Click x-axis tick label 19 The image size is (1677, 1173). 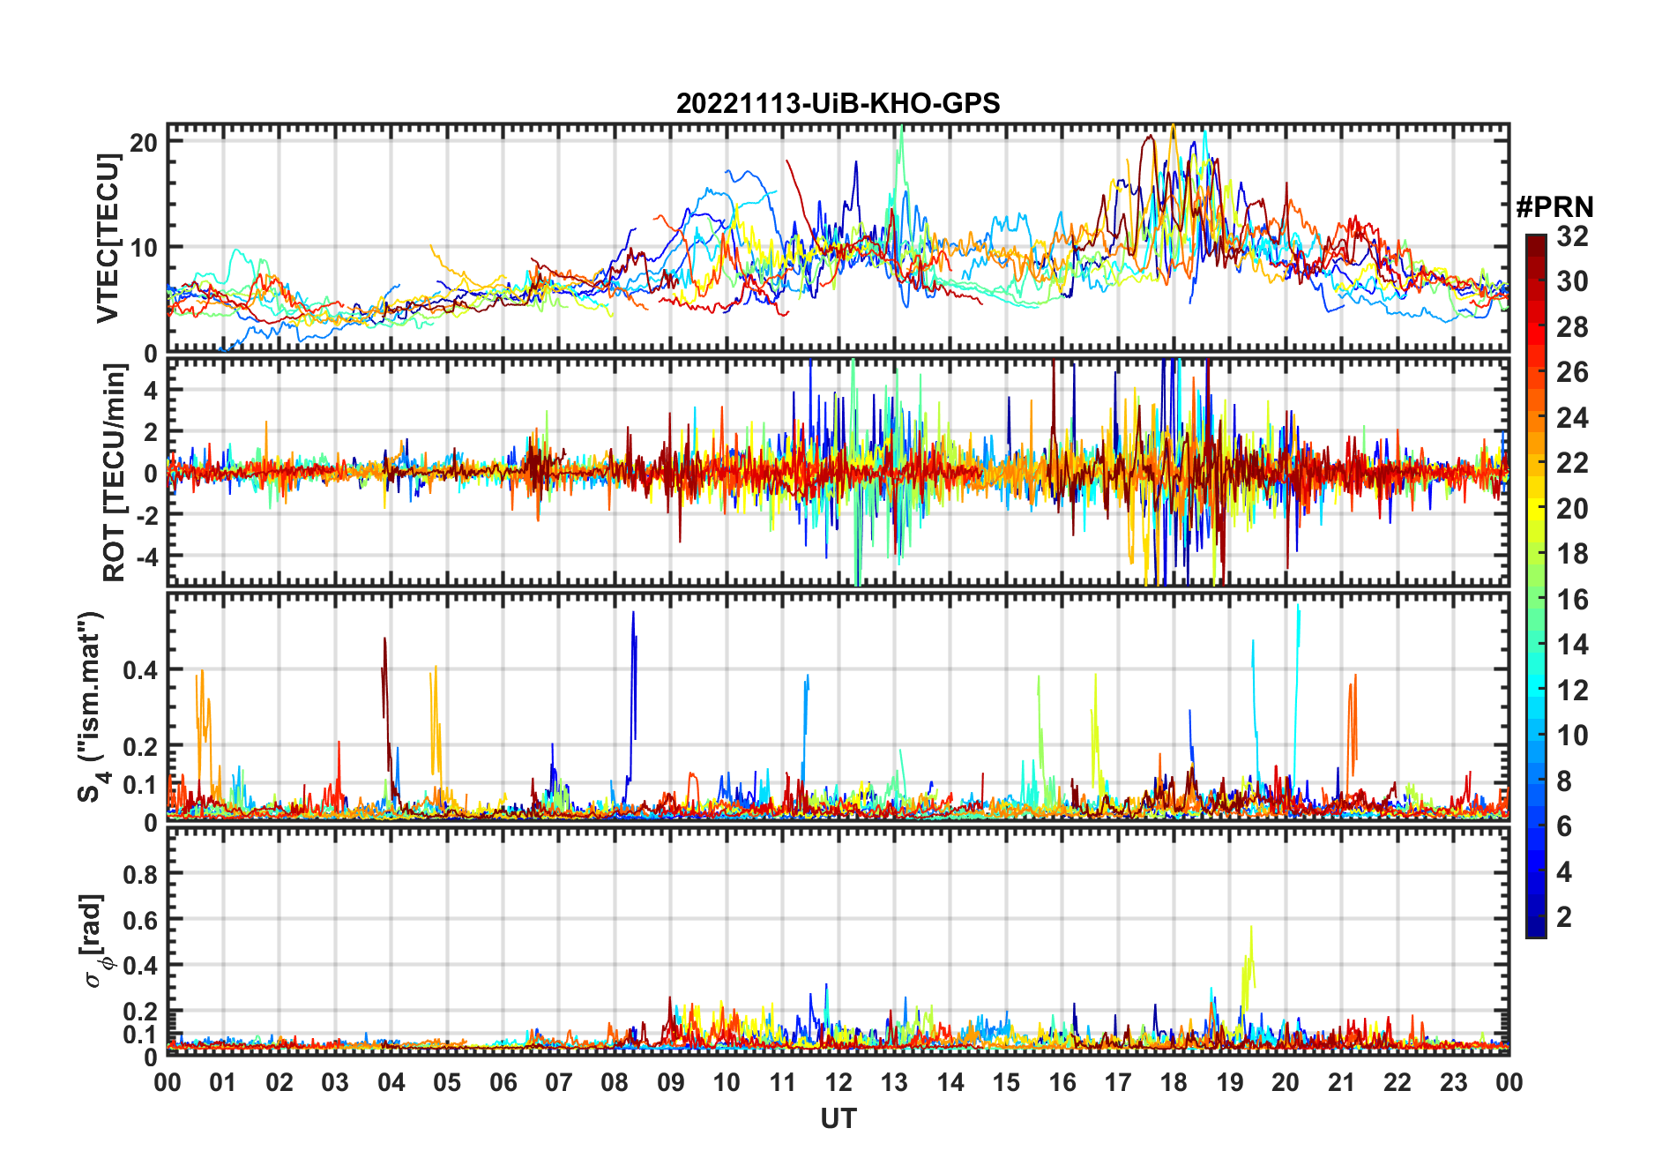tap(1230, 1082)
